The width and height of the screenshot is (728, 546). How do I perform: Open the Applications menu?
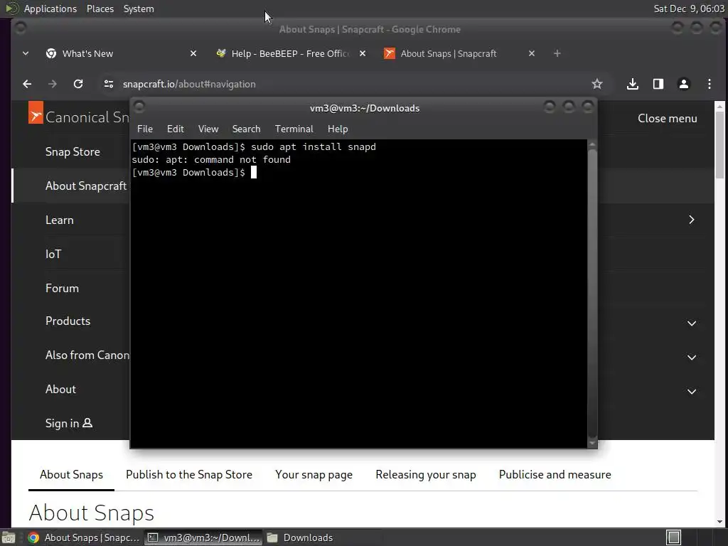[x=50, y=9]
